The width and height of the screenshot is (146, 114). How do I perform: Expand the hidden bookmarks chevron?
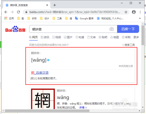pyautogui.click(x=140, y=18)
